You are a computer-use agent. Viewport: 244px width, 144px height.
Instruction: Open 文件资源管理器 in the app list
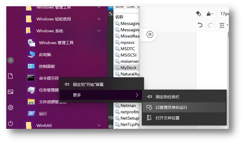tap(53, 102)
